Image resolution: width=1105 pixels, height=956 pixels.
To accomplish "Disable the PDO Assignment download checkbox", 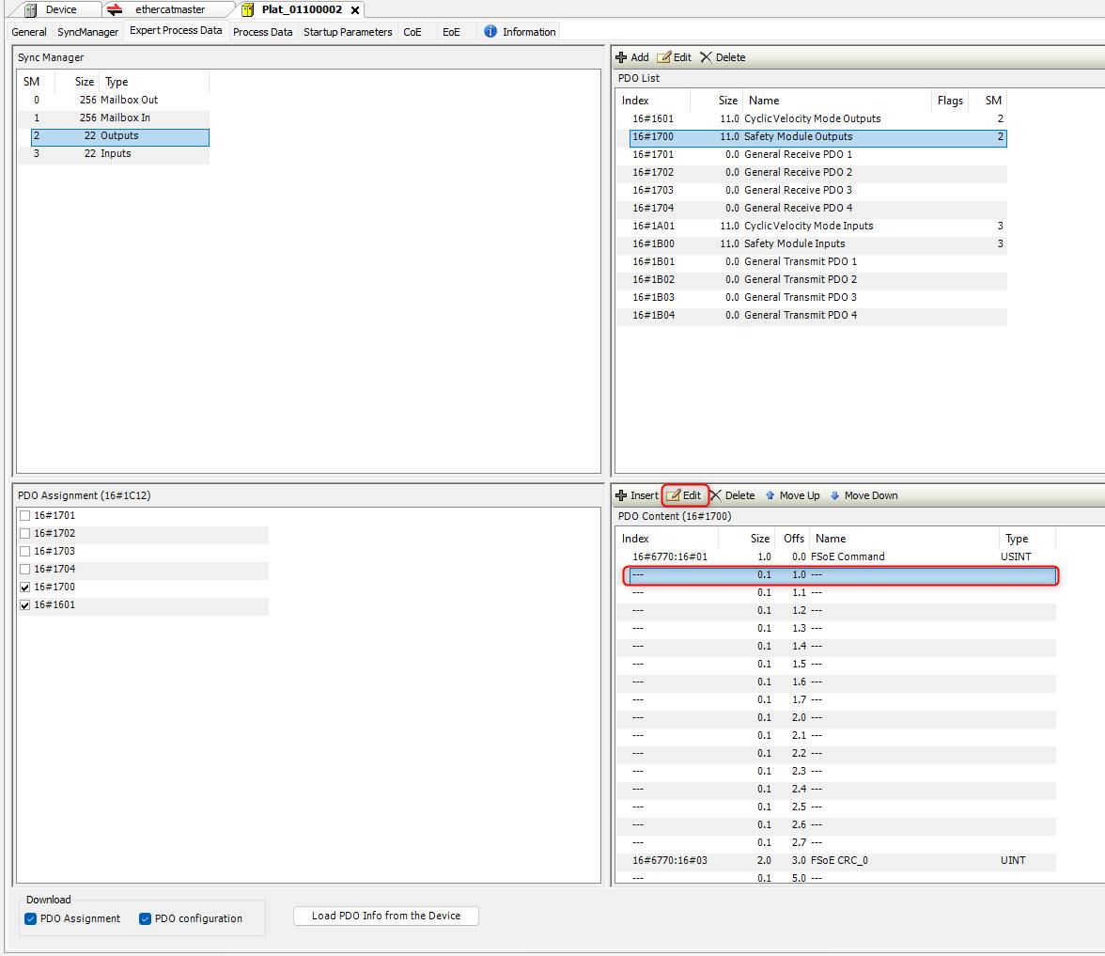I will coord(31,918).
